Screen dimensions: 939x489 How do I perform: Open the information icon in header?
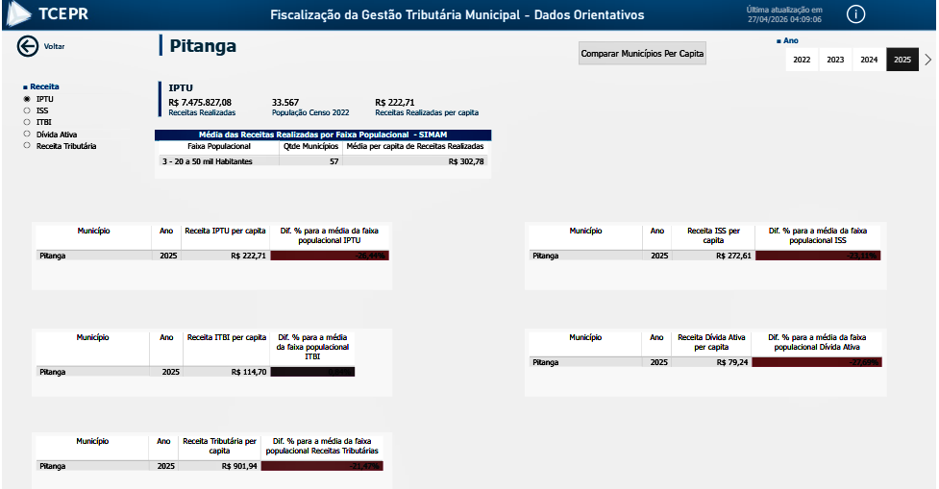click(x=855, y=14)
